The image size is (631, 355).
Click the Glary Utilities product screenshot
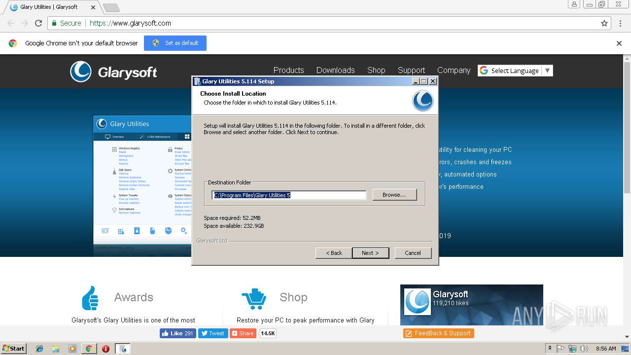coord(142,185)
